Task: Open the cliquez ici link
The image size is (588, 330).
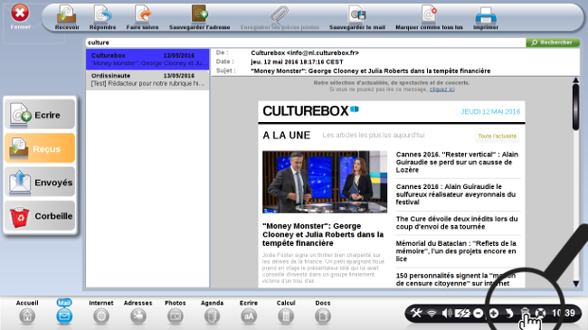Action: (x=442, y=90)
